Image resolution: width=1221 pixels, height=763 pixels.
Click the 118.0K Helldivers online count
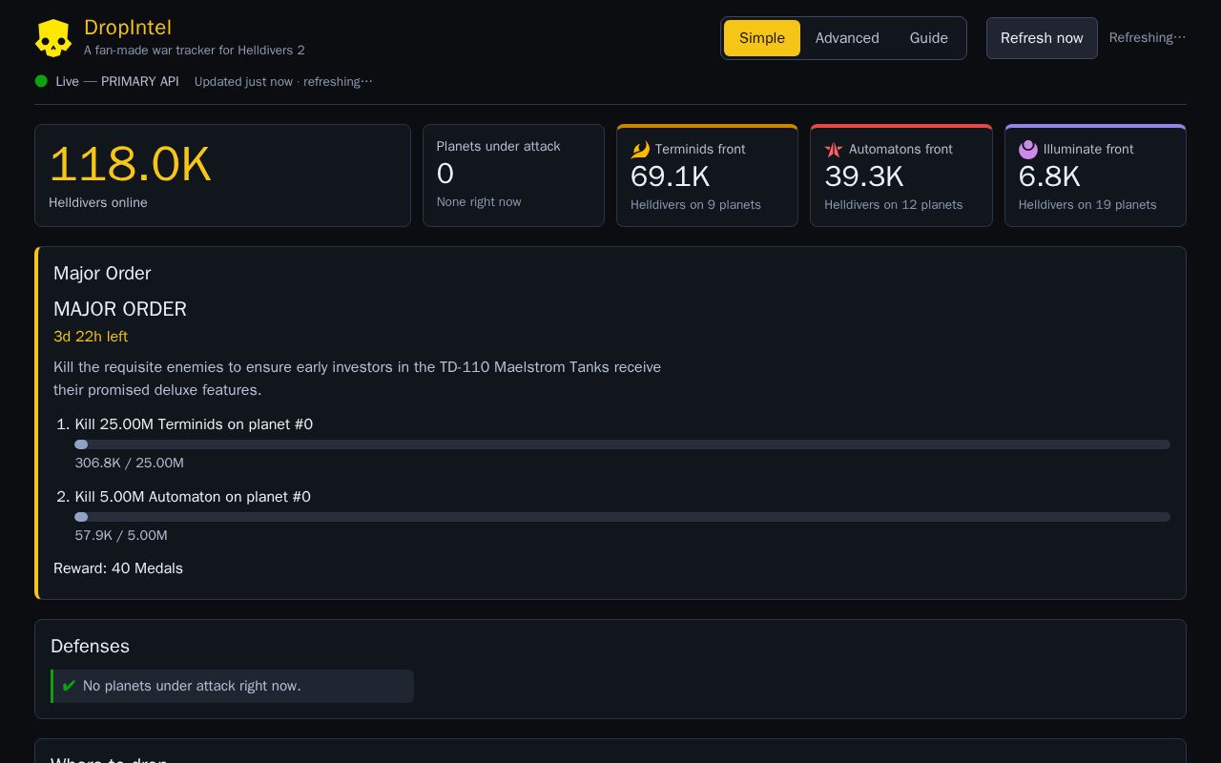point(130,164)
